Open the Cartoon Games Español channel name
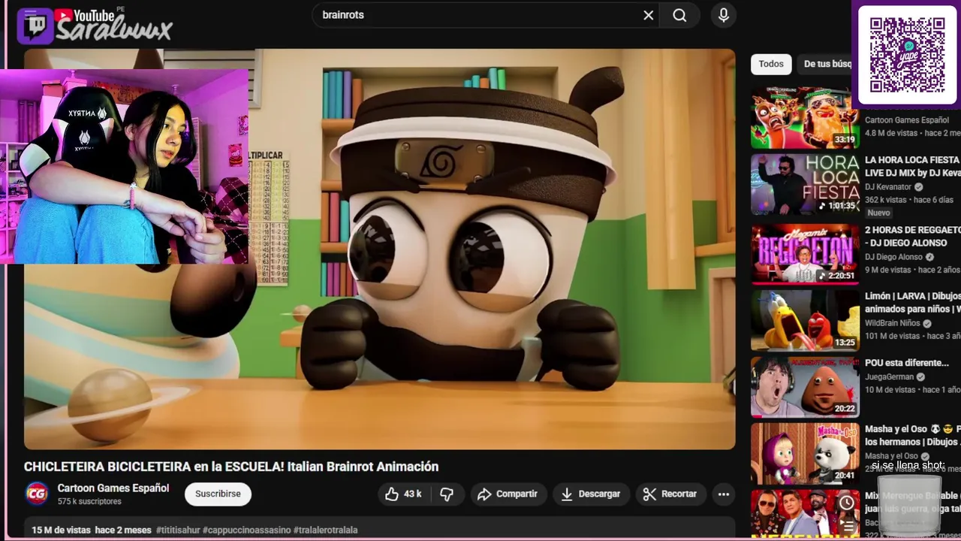This screenshot has height=541, width=961. pyautogui.click(x=113, y=488)
